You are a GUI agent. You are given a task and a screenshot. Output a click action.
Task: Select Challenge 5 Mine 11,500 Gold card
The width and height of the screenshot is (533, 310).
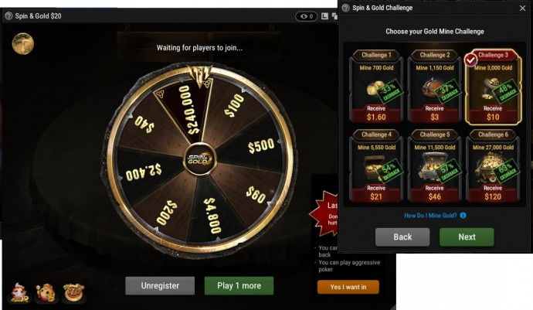pos(434,165)
